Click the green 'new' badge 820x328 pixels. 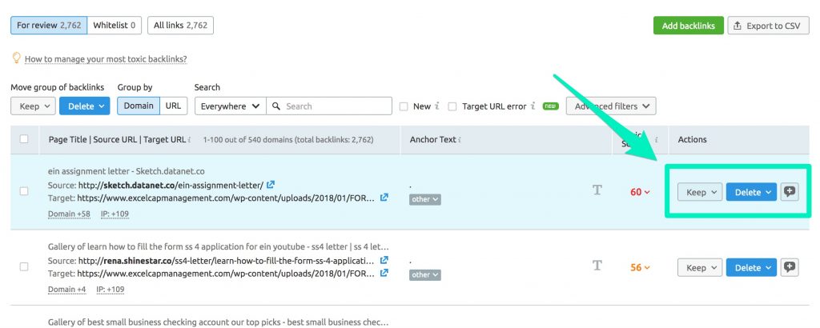coord(550,106)
